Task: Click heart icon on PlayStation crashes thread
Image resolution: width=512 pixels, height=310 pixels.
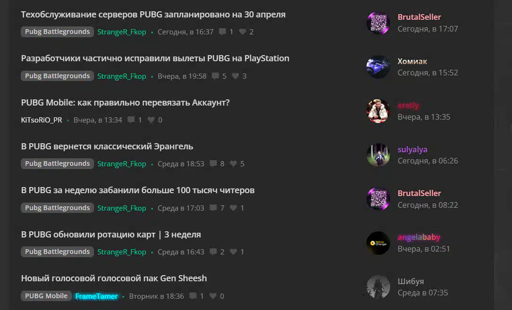Action: pyautogui.click(x=235, y=76)
